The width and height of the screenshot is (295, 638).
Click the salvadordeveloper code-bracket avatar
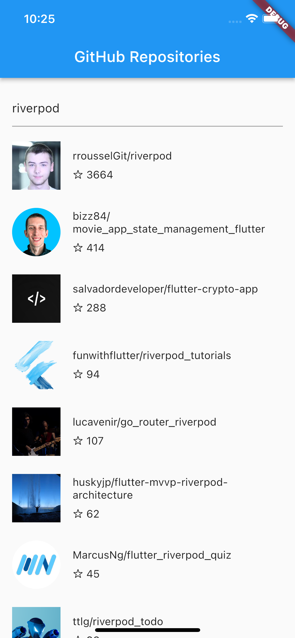tap(36, 298)
